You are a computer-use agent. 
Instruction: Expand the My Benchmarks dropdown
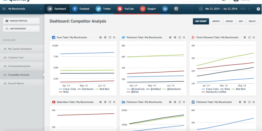click(21, 9)
